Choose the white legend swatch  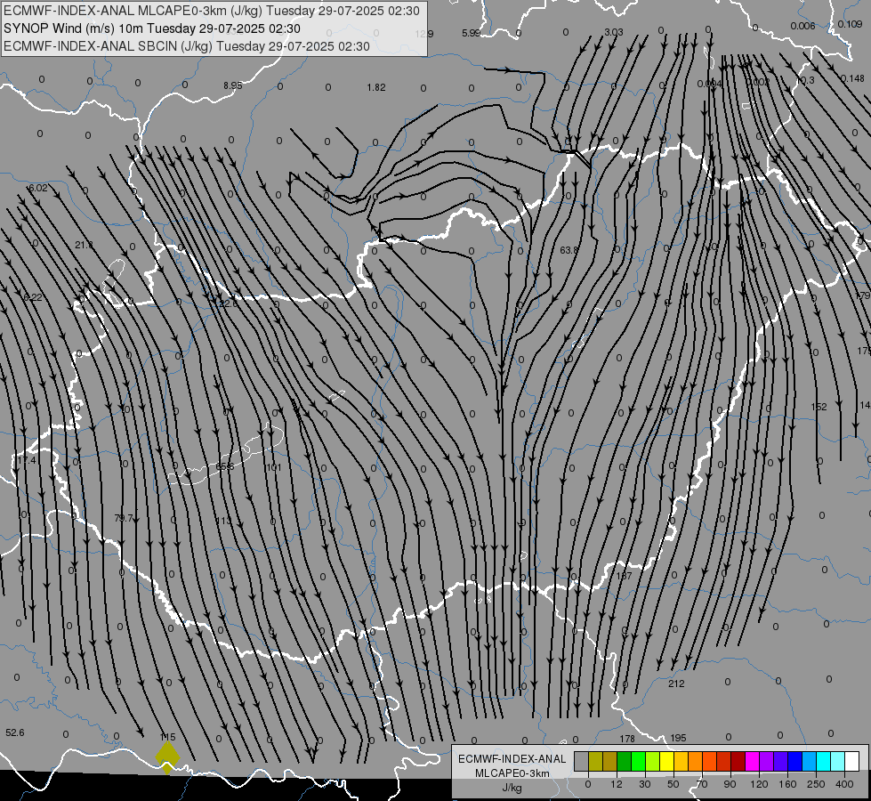pyautogui.click(x=851, y=762)
